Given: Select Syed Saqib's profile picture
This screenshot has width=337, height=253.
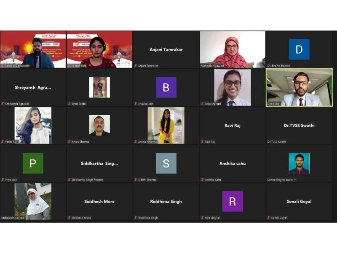Looking at the screenshot, I should click(x=99, y=87).
